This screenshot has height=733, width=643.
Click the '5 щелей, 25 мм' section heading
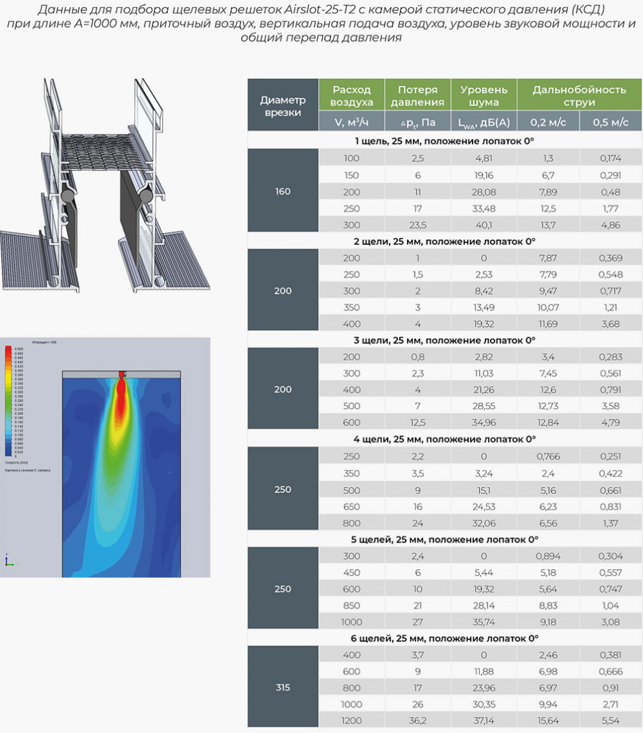445,539
